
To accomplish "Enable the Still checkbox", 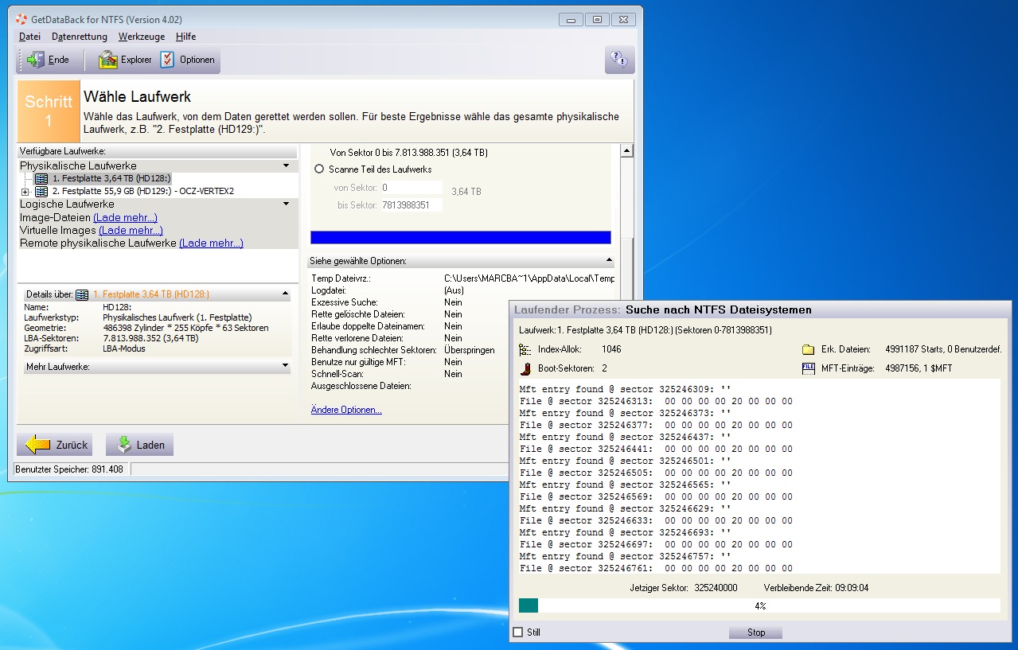I will 518,632.
